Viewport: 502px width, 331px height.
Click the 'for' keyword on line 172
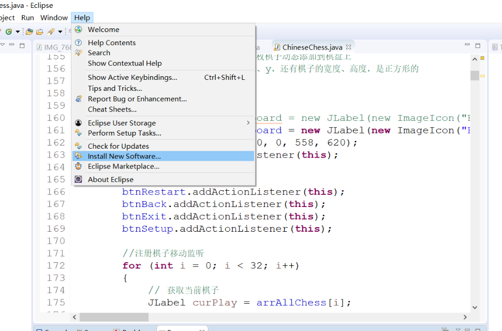tap(132, 266)
